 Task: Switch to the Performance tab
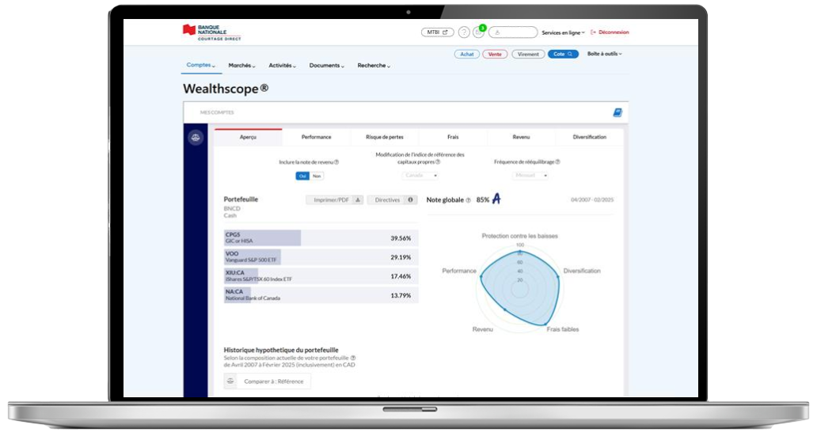(317, 137)
